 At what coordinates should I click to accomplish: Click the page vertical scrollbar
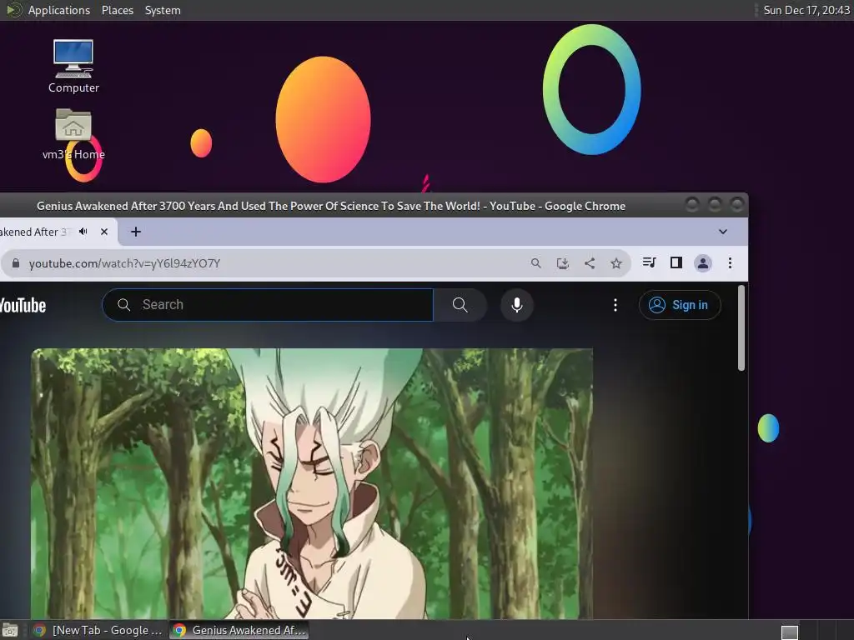point(741,328)
